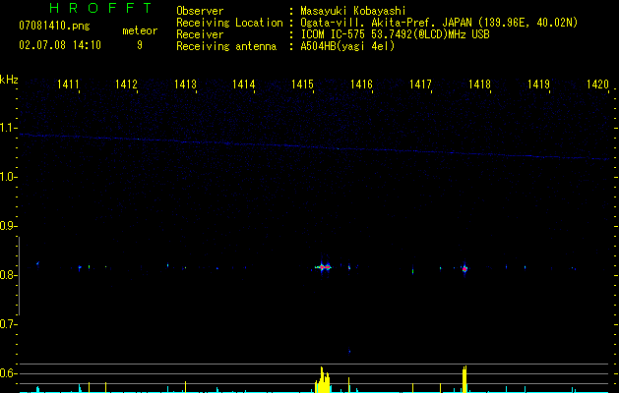The image size is (619, 393).
Task: Click the 1419 time axis label
Action: pyautogui.click(x=538, y=84)
